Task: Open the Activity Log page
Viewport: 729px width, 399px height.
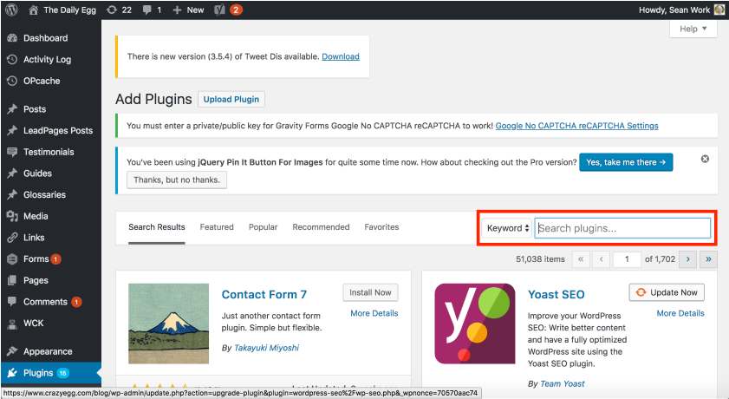Action: coord(47,60)
